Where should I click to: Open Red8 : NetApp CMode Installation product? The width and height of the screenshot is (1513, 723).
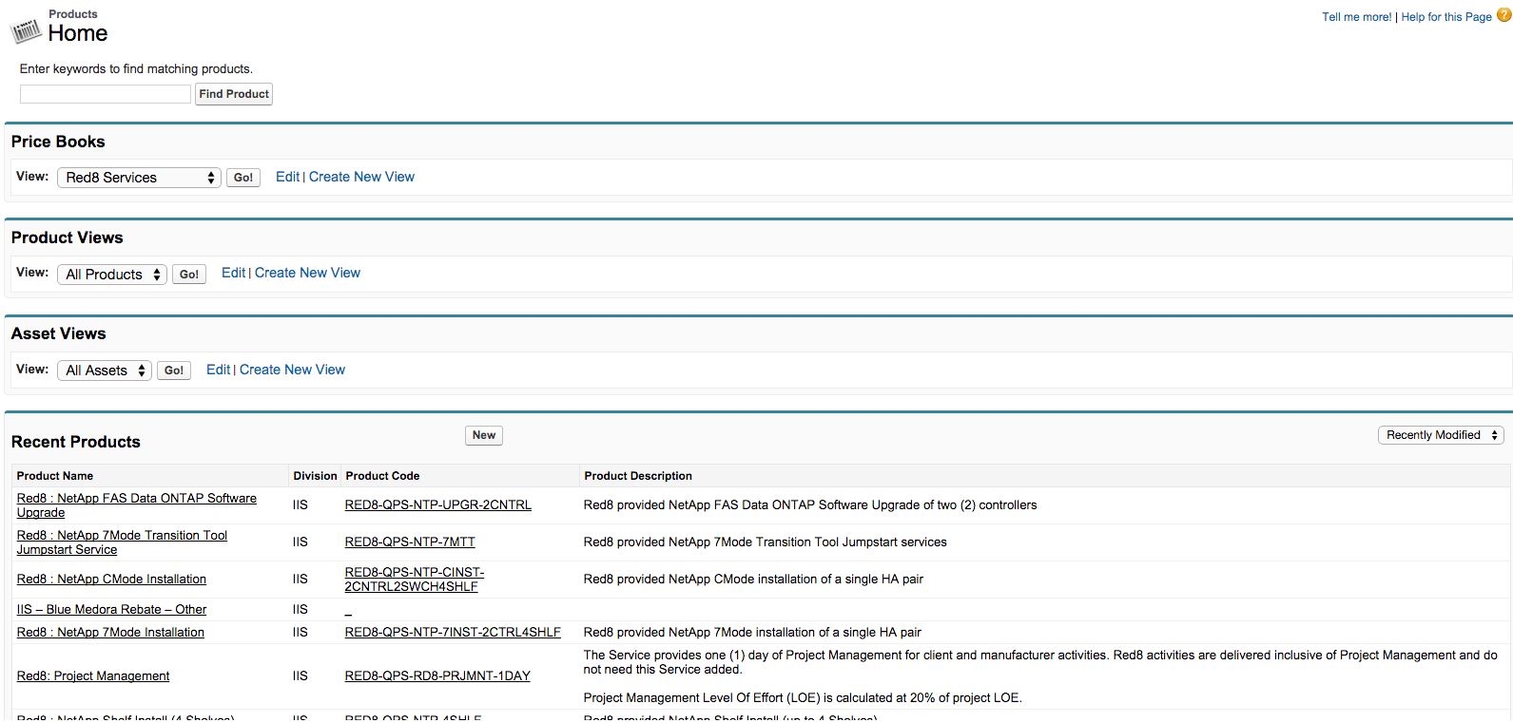point(111,580)
